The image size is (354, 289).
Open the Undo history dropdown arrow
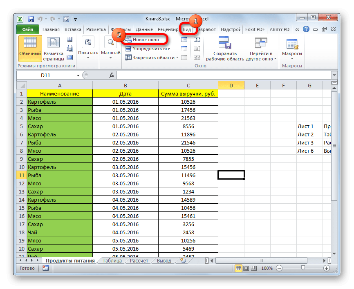coord(46,19)
